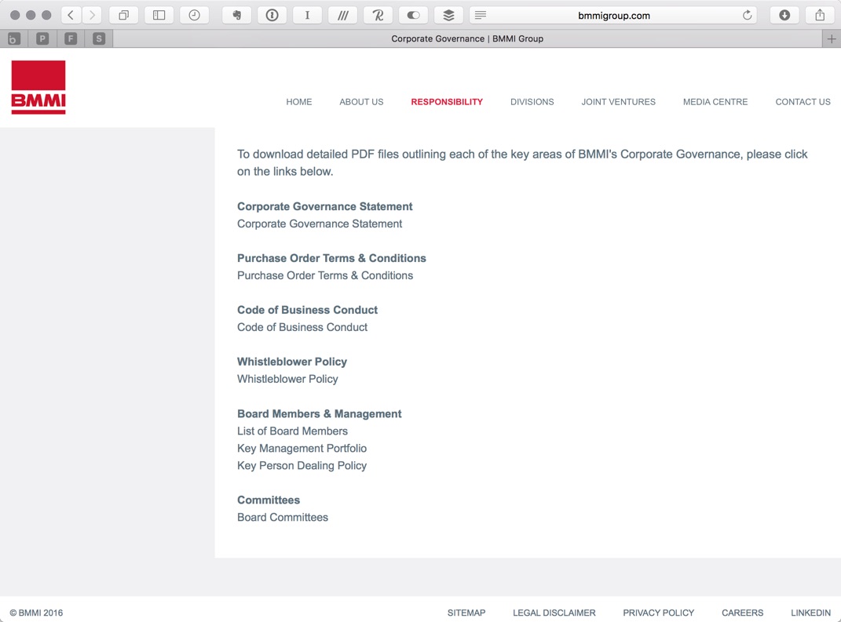Viewport: 841px width, 622px height.
Task: Open the LEGAL DISCLAIMER footer link
Action: click(x=554, y=613)
